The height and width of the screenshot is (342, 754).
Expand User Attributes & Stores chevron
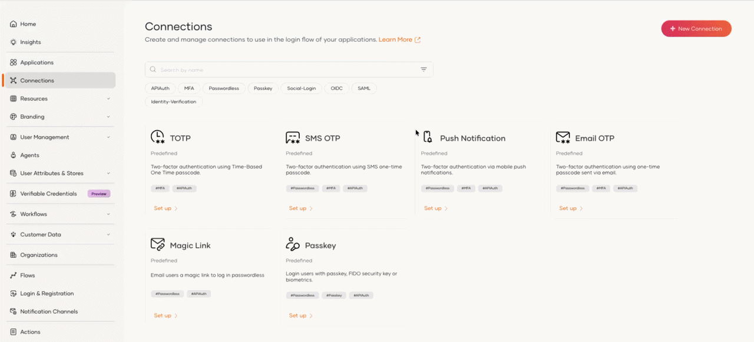108,173
